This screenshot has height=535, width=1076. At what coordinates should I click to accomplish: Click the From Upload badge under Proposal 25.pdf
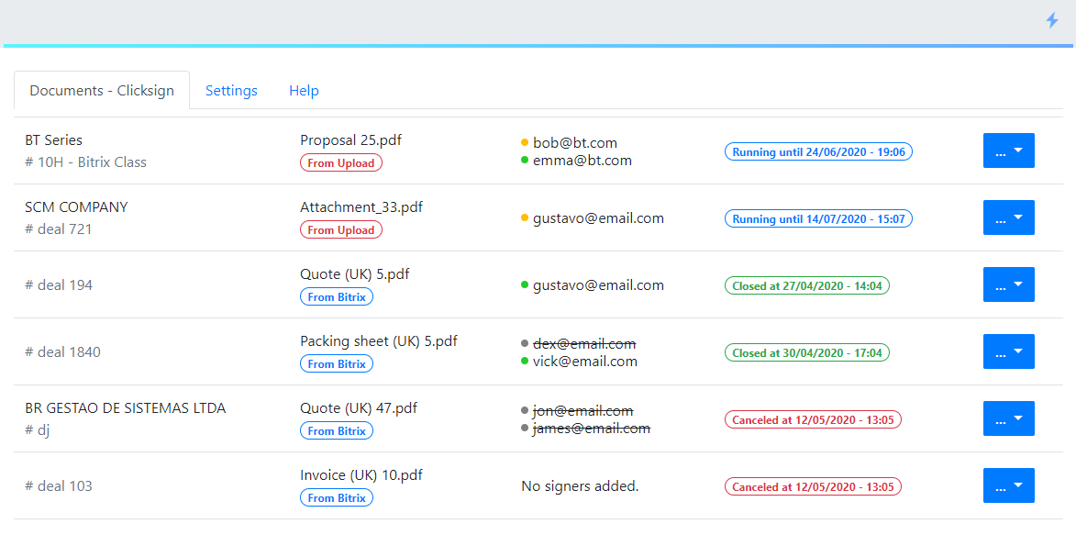click(x=340, y=163)
